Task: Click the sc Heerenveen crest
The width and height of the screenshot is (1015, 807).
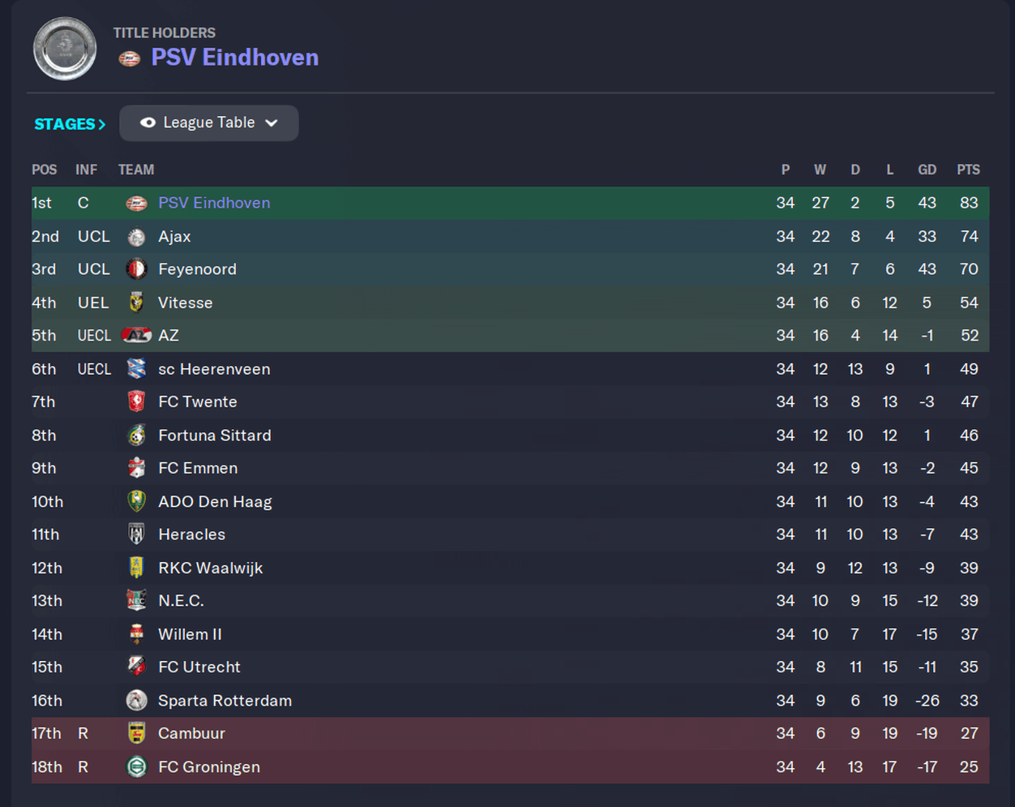Action: click(x=136, y=369)
